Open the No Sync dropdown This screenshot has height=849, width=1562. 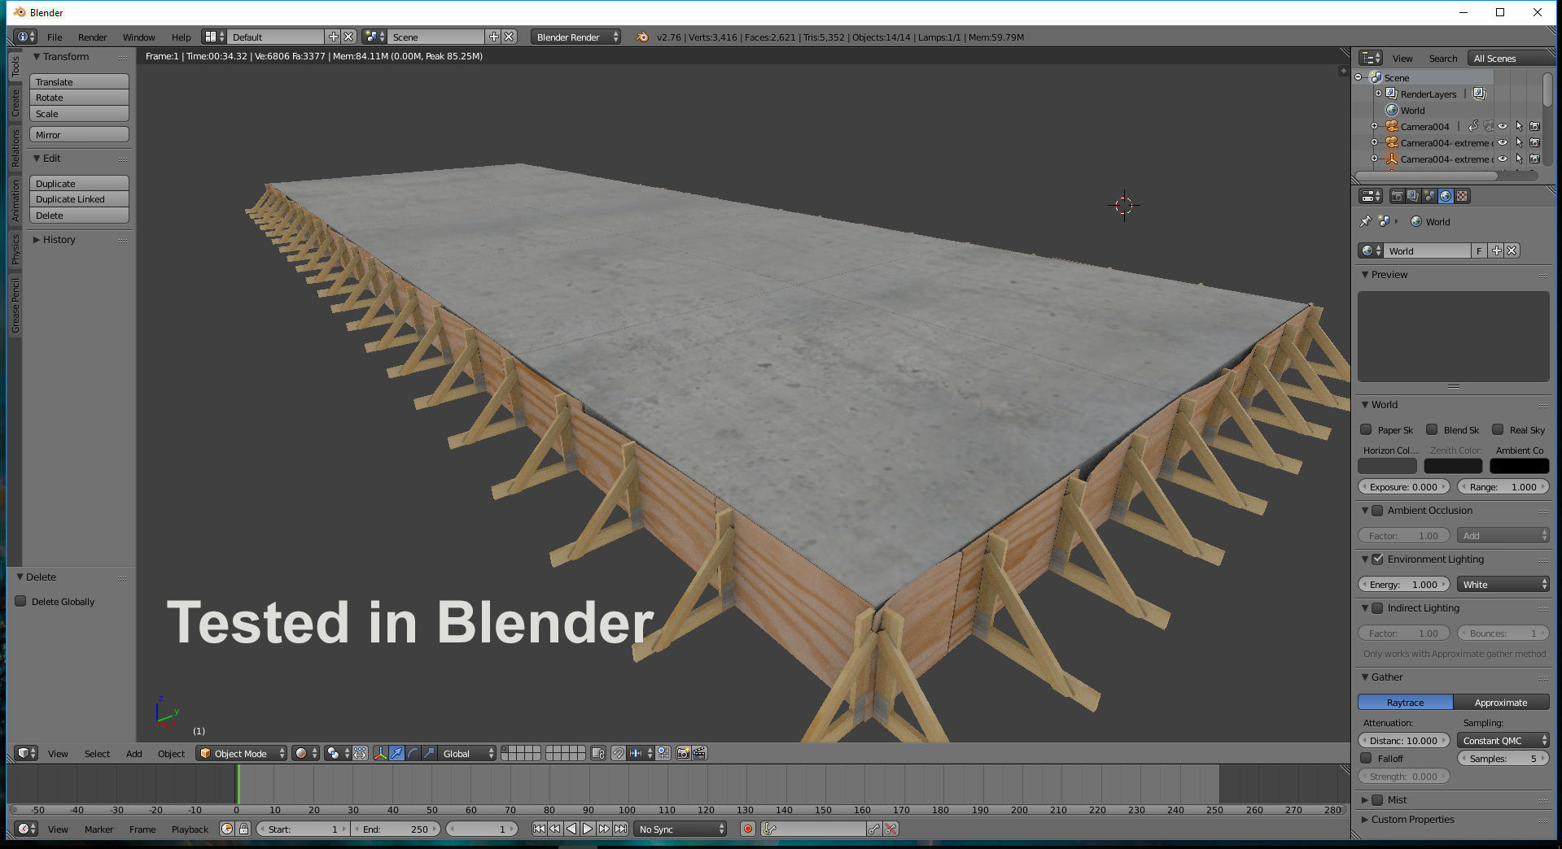tap(680, 829)
